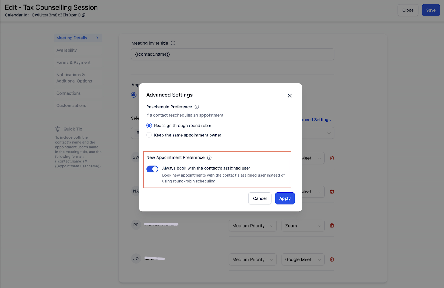Open the JO row Google Meet dropdown
Image resolution: width=444 pixels, height=288 pixels.
(303, 259)
